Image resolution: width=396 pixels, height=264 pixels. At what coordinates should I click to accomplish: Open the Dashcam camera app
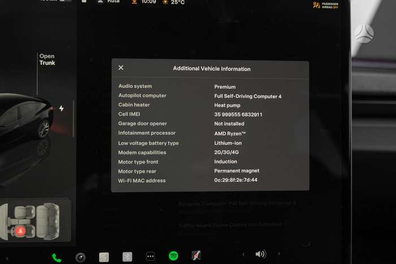pyautogui.click(x=80, y=257)
